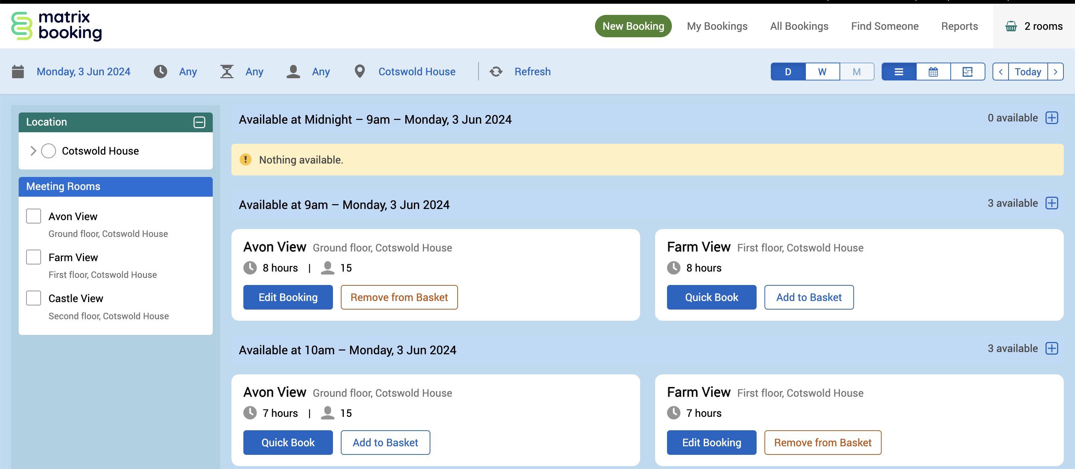
Task: Switch to calendar grid view icon
Action: pyautogui.click(x=933, y=72)
